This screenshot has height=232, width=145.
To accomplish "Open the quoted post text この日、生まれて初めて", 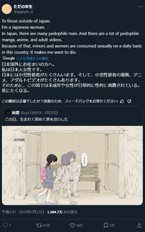I will (x=37, y=119).
